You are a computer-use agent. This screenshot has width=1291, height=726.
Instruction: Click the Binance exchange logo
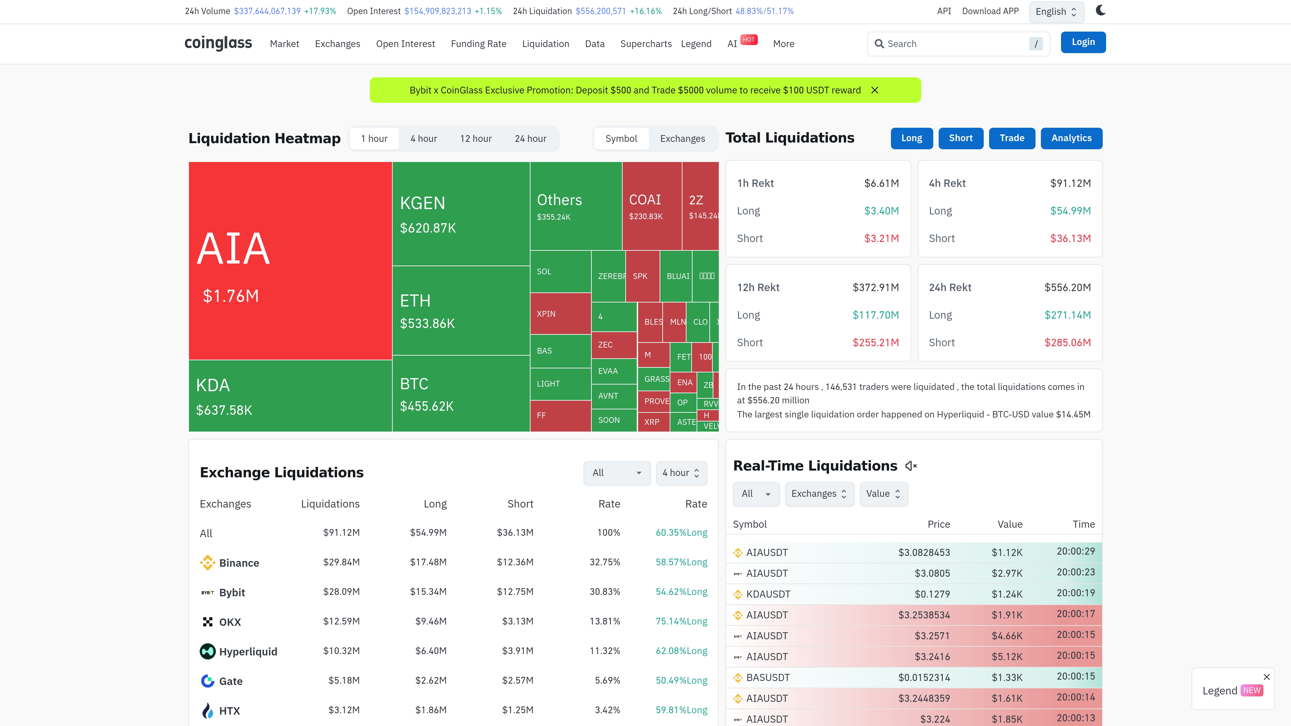coord(207,562)
